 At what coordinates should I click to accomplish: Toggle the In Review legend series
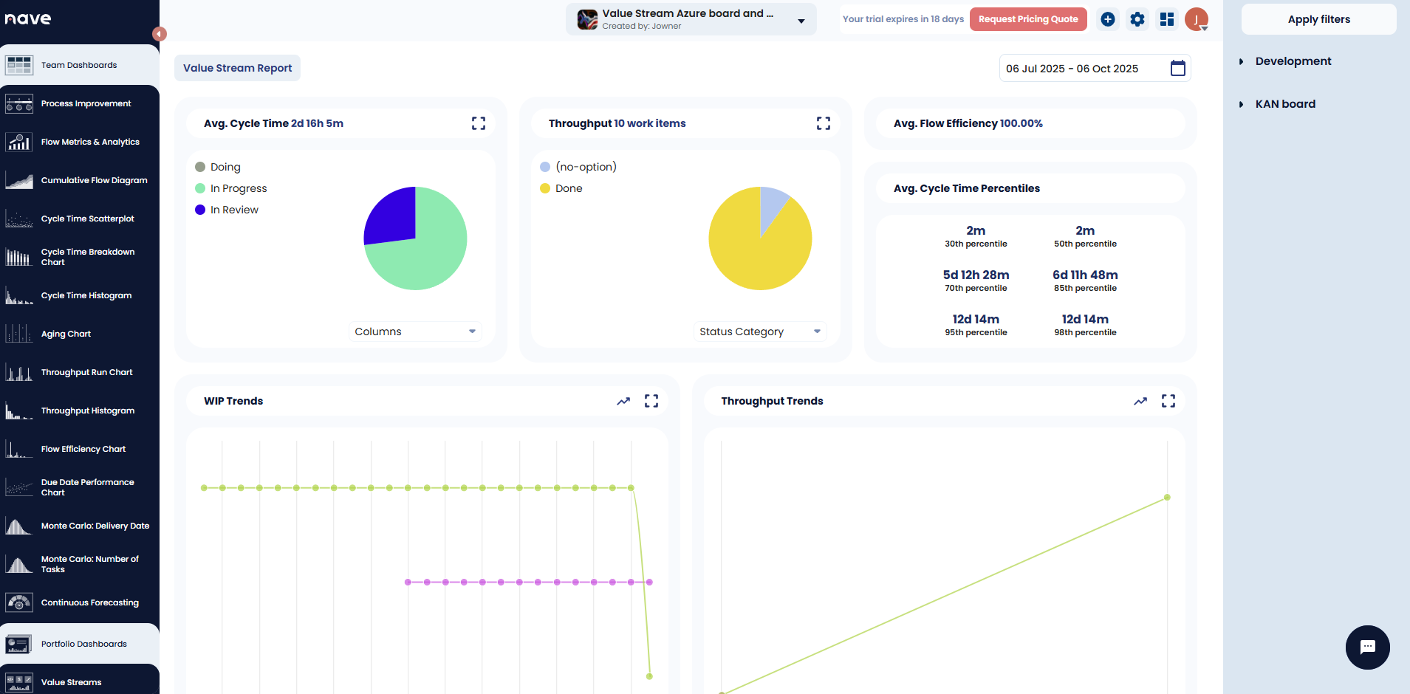233,210
